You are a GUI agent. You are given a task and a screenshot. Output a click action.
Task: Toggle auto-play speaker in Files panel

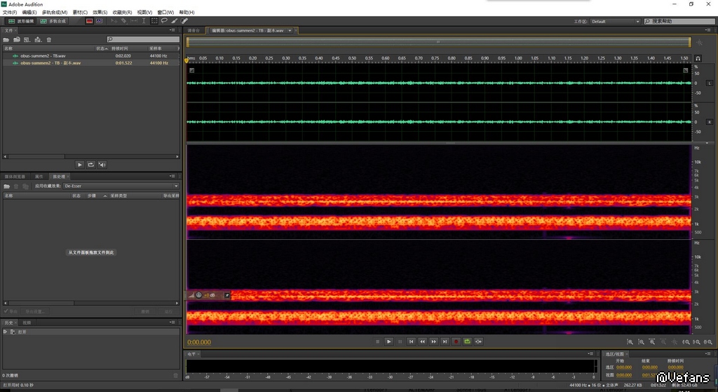102,164
